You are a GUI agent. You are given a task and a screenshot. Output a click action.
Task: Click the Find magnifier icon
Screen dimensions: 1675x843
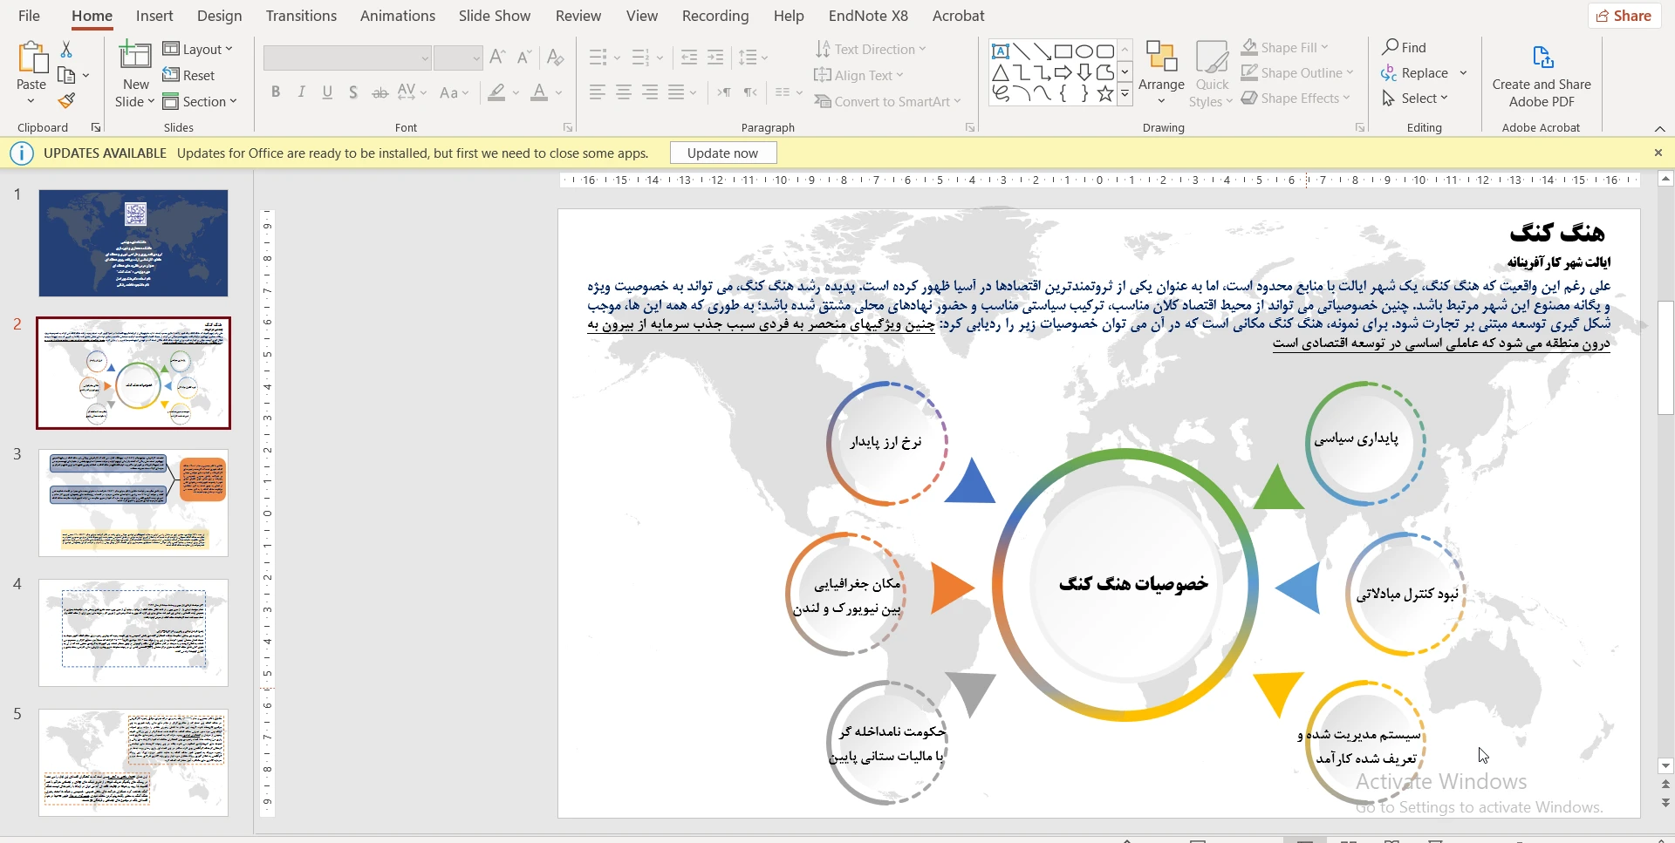click(1391, 47)
